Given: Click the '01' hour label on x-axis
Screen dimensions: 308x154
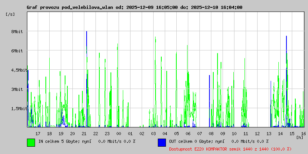Looking at the screenshot, I should 130,134.
